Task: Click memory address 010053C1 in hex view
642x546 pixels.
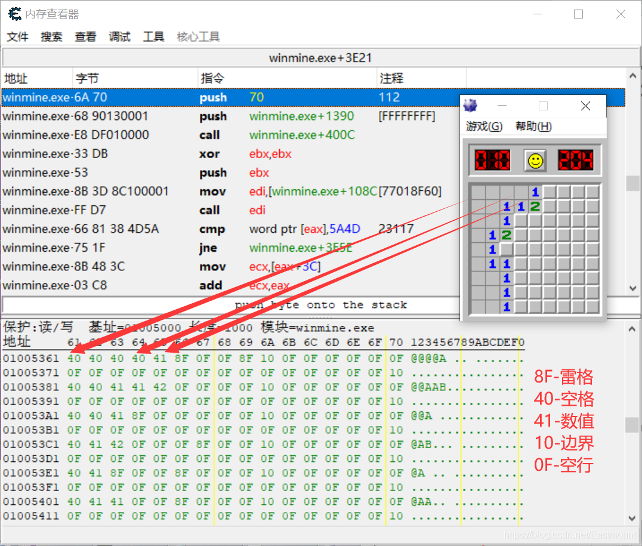Action: pos(31,445)
